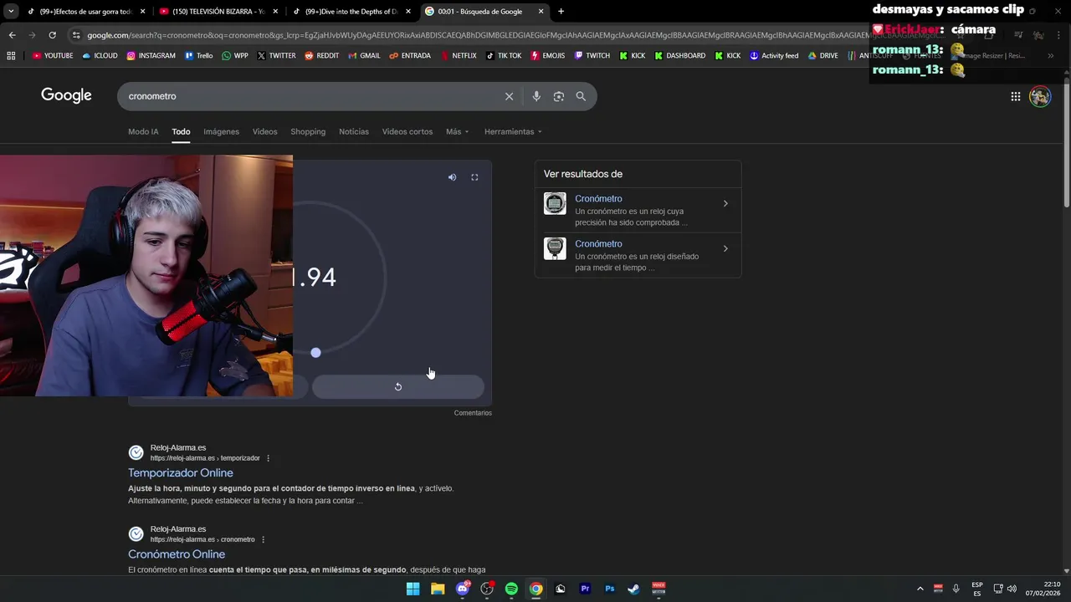The image size is (1071, 602).
Task: Select the Todo results tab
Action: click(181, 131)
